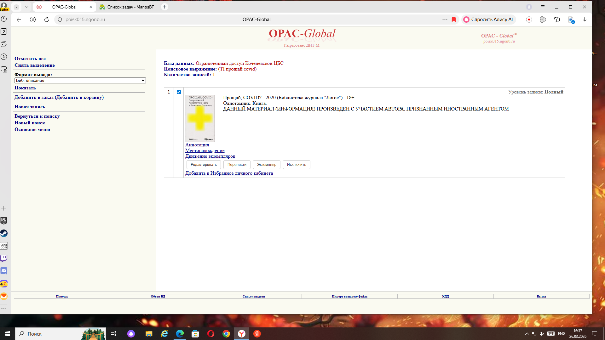
Task: Open 'Список выдачи' in the bottom menu
Action: click(x=254, y=297)
